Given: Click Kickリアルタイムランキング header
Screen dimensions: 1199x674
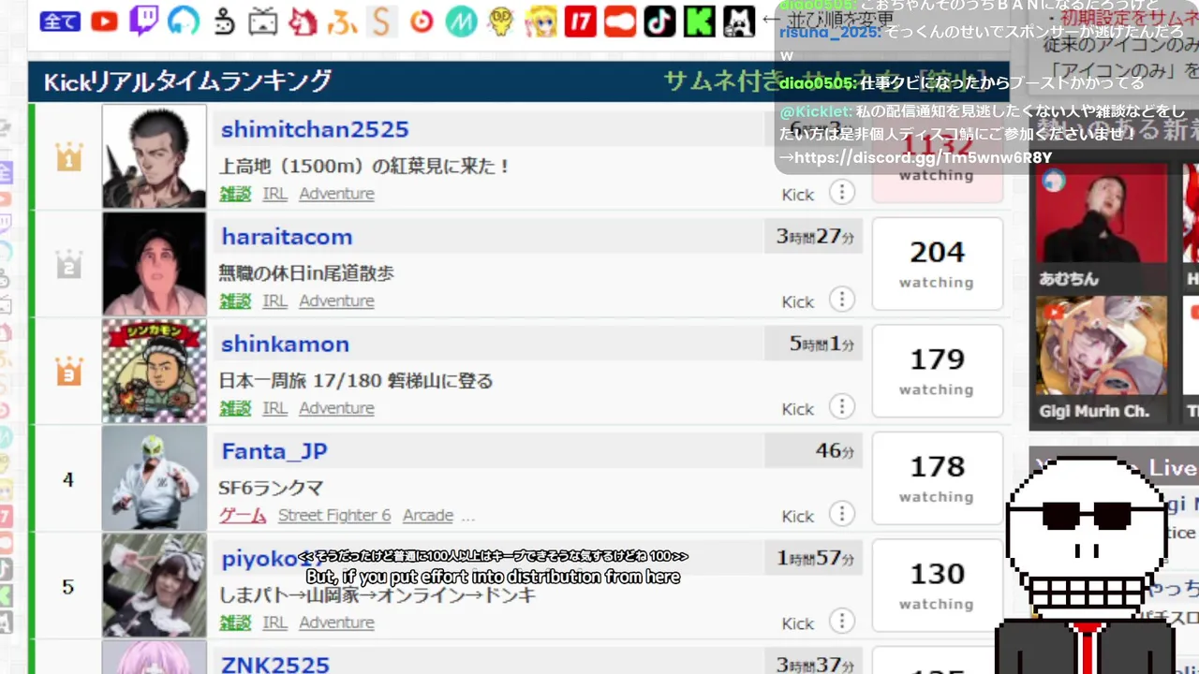Looking at the screenshot, I should 187,81.
